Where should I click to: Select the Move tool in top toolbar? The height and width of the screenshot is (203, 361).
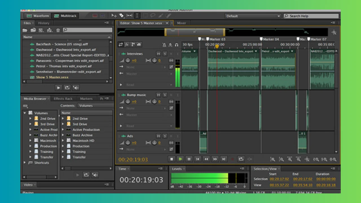[114, 16]
